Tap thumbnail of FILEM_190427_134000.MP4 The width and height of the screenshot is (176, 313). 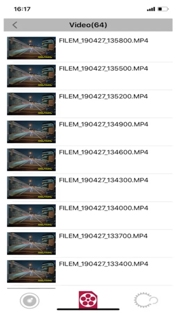point(31,216)
